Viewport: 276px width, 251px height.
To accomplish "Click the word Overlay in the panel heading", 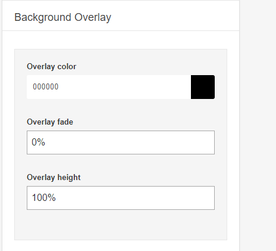I will [93, 17].
